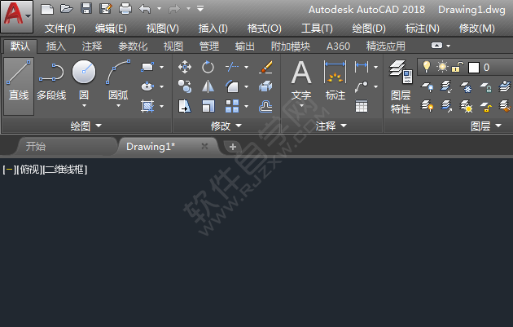Switch to the 管理 ribbon tab

point(209,46)
